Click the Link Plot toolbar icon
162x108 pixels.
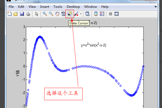(87, 14)
